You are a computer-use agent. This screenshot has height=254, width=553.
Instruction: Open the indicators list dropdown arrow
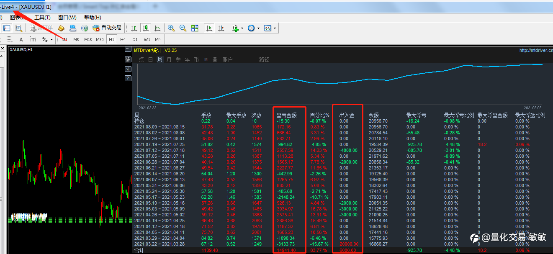coord(242,28)
